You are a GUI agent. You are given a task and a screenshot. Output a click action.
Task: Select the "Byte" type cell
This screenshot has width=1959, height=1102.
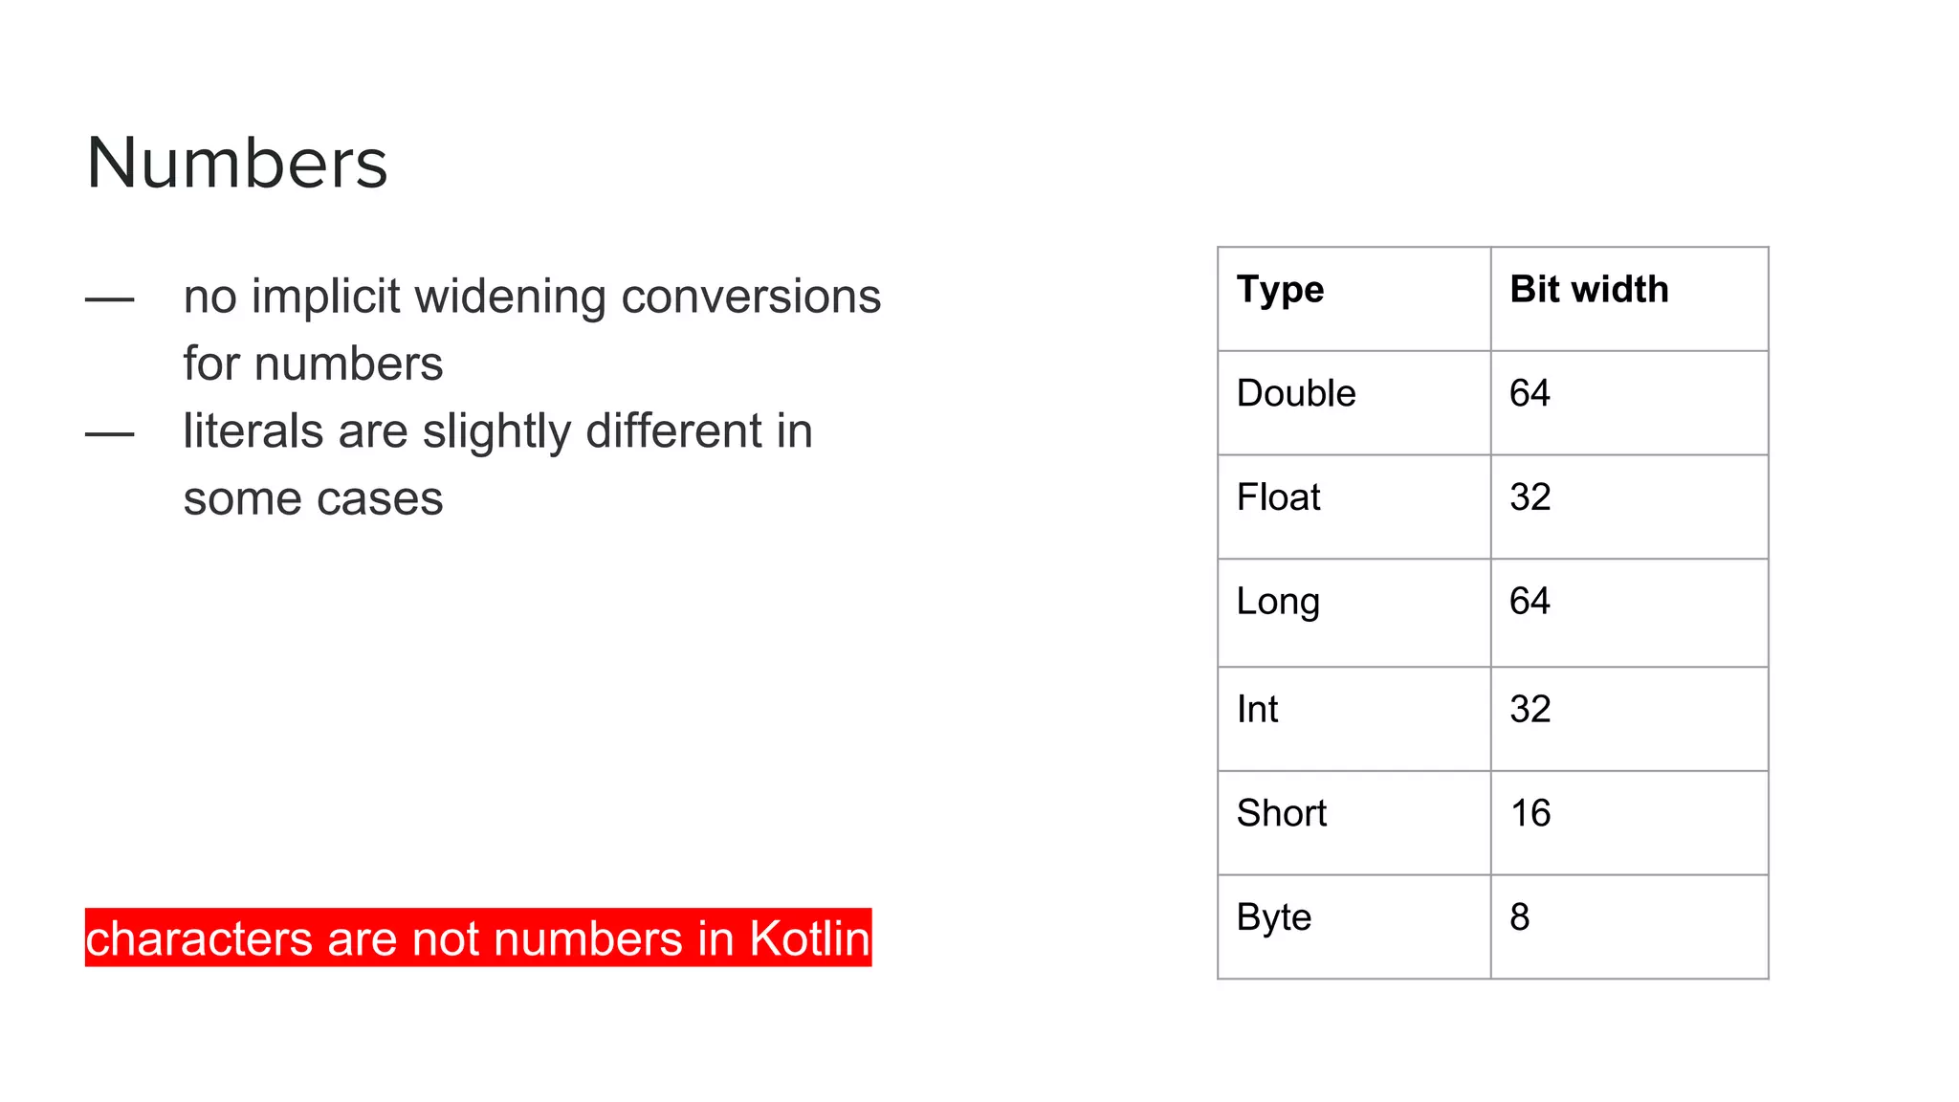click(x=1273, y=917)
